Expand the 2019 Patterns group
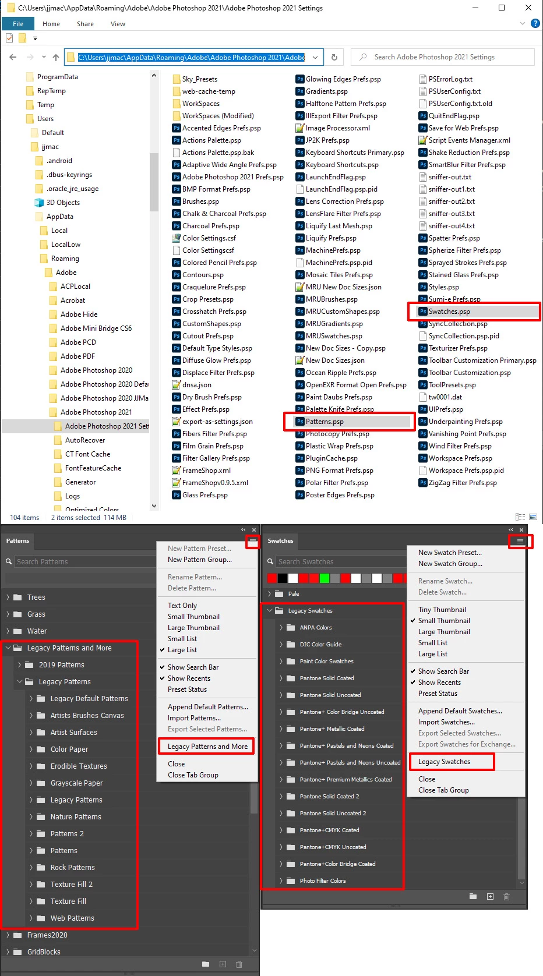 pos(19,665)
